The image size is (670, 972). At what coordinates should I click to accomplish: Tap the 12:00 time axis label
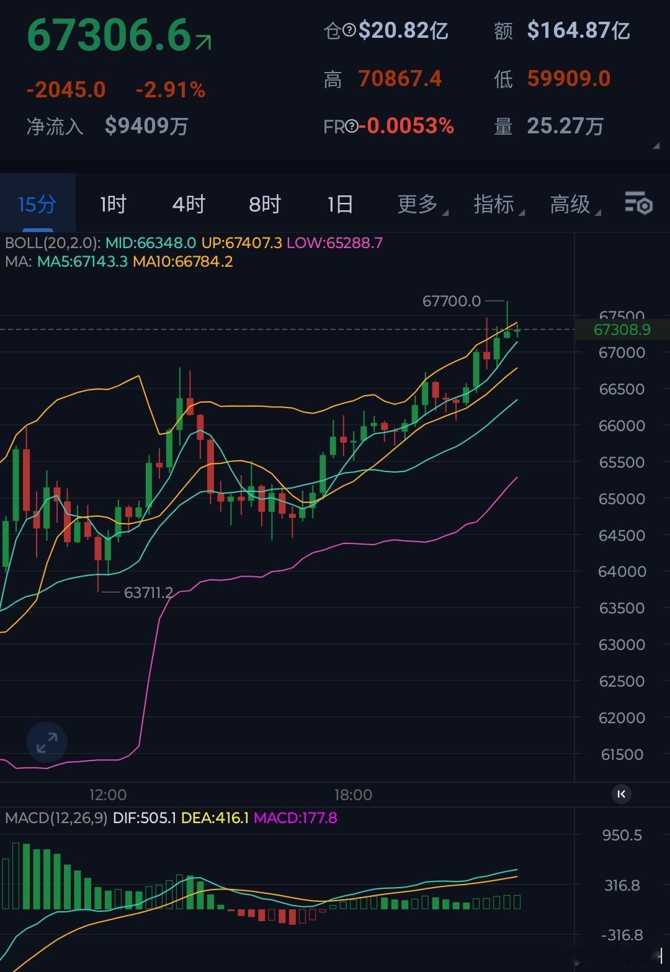[108, 795]
